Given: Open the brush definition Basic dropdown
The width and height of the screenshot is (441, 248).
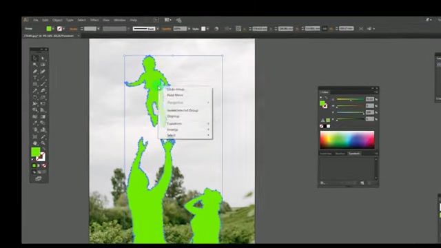Looking at the screenshot, I should coord(158,29).
